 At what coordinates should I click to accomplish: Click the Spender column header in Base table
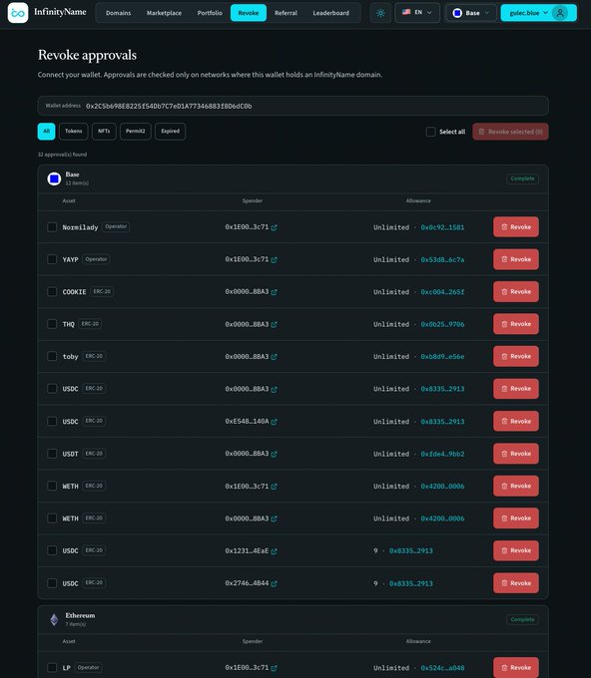coord(253,200)
